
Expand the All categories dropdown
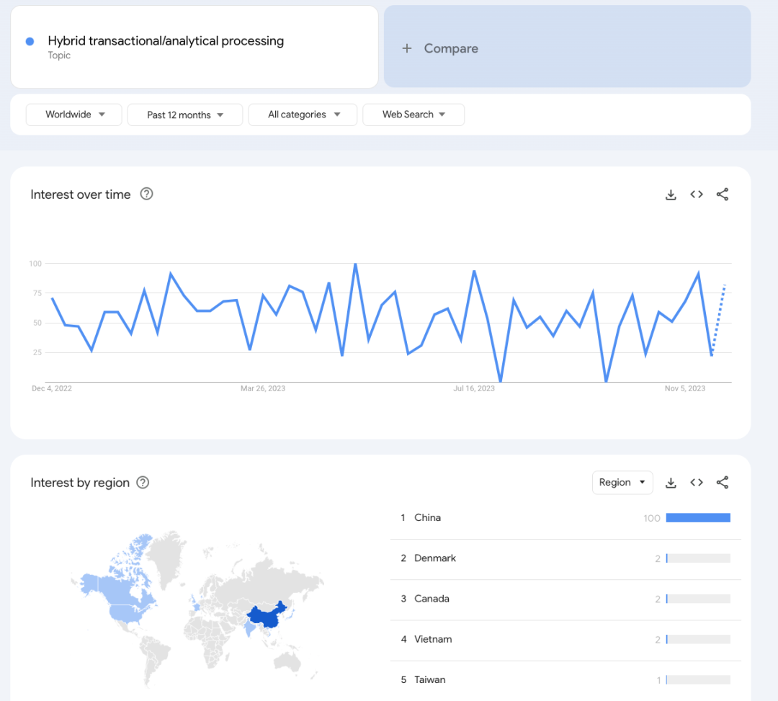(303, 115)
